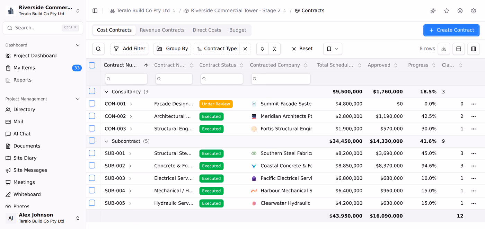
Task: Open Site Diary in sidebar
Action: coord(43,158)
